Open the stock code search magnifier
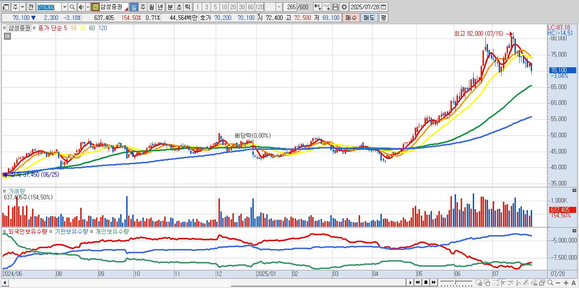This screenshot has width=579, height=288. 72,7
